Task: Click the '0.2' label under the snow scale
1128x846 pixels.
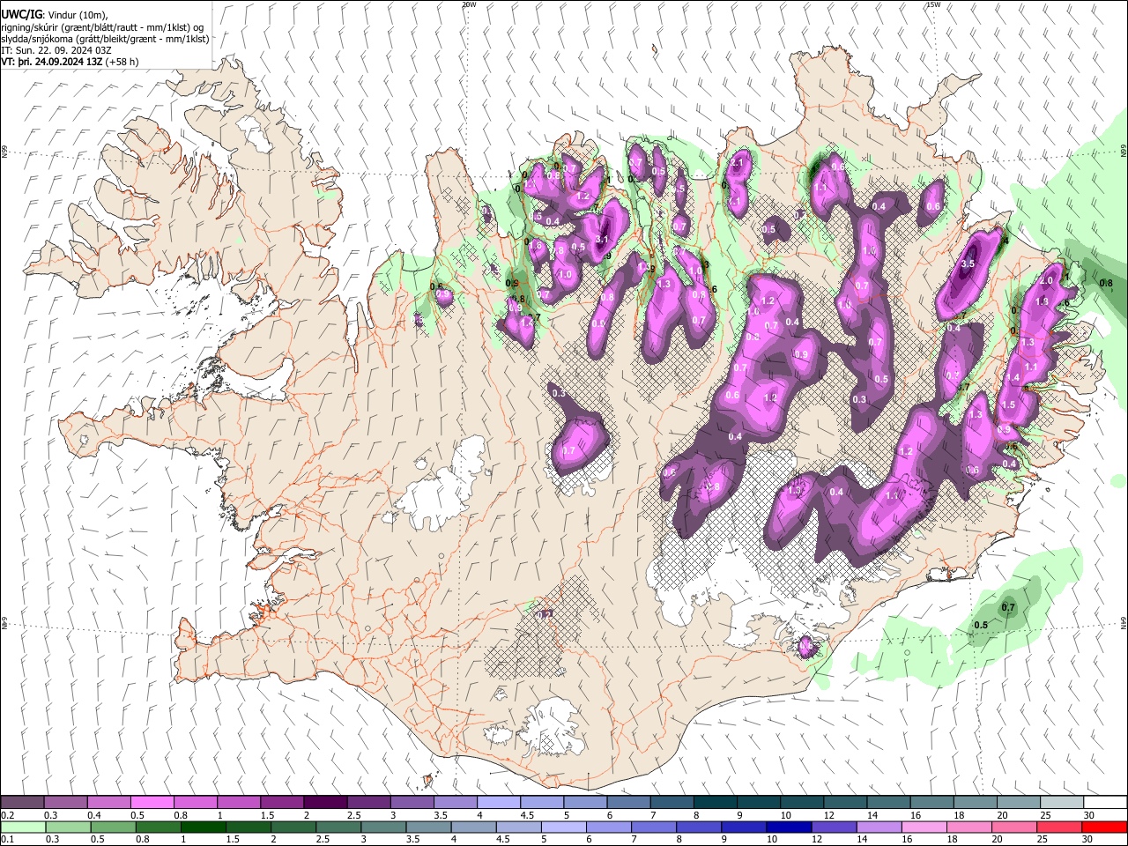Action: click(8, 815)
